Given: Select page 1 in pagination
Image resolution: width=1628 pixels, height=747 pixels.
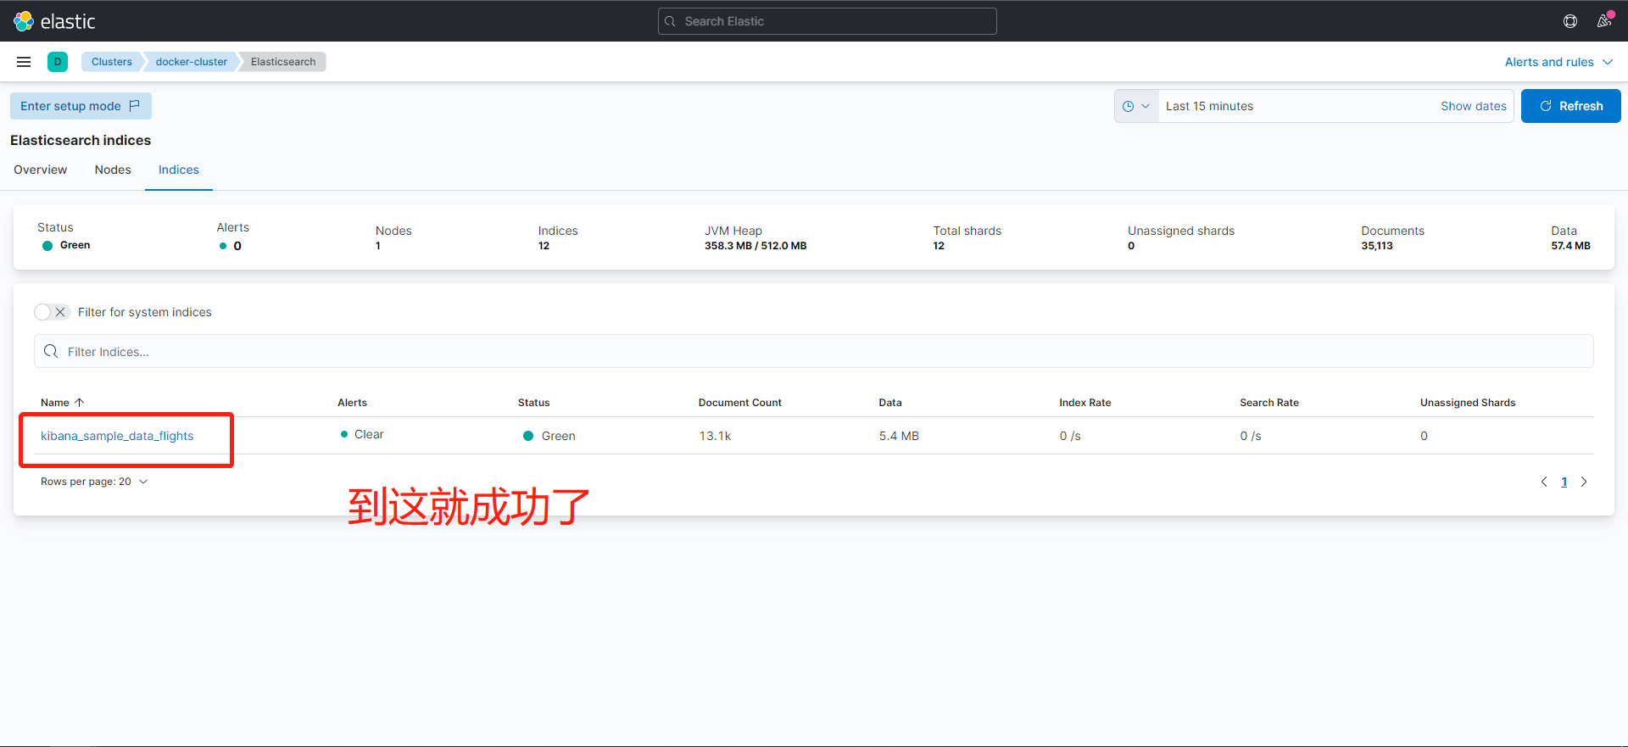Looking at the screenshot, I should tap(1564, 482).
